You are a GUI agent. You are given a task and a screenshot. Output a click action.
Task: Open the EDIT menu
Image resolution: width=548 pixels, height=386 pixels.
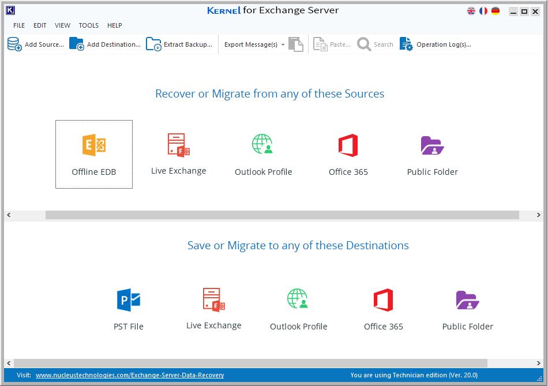point(40,25)
